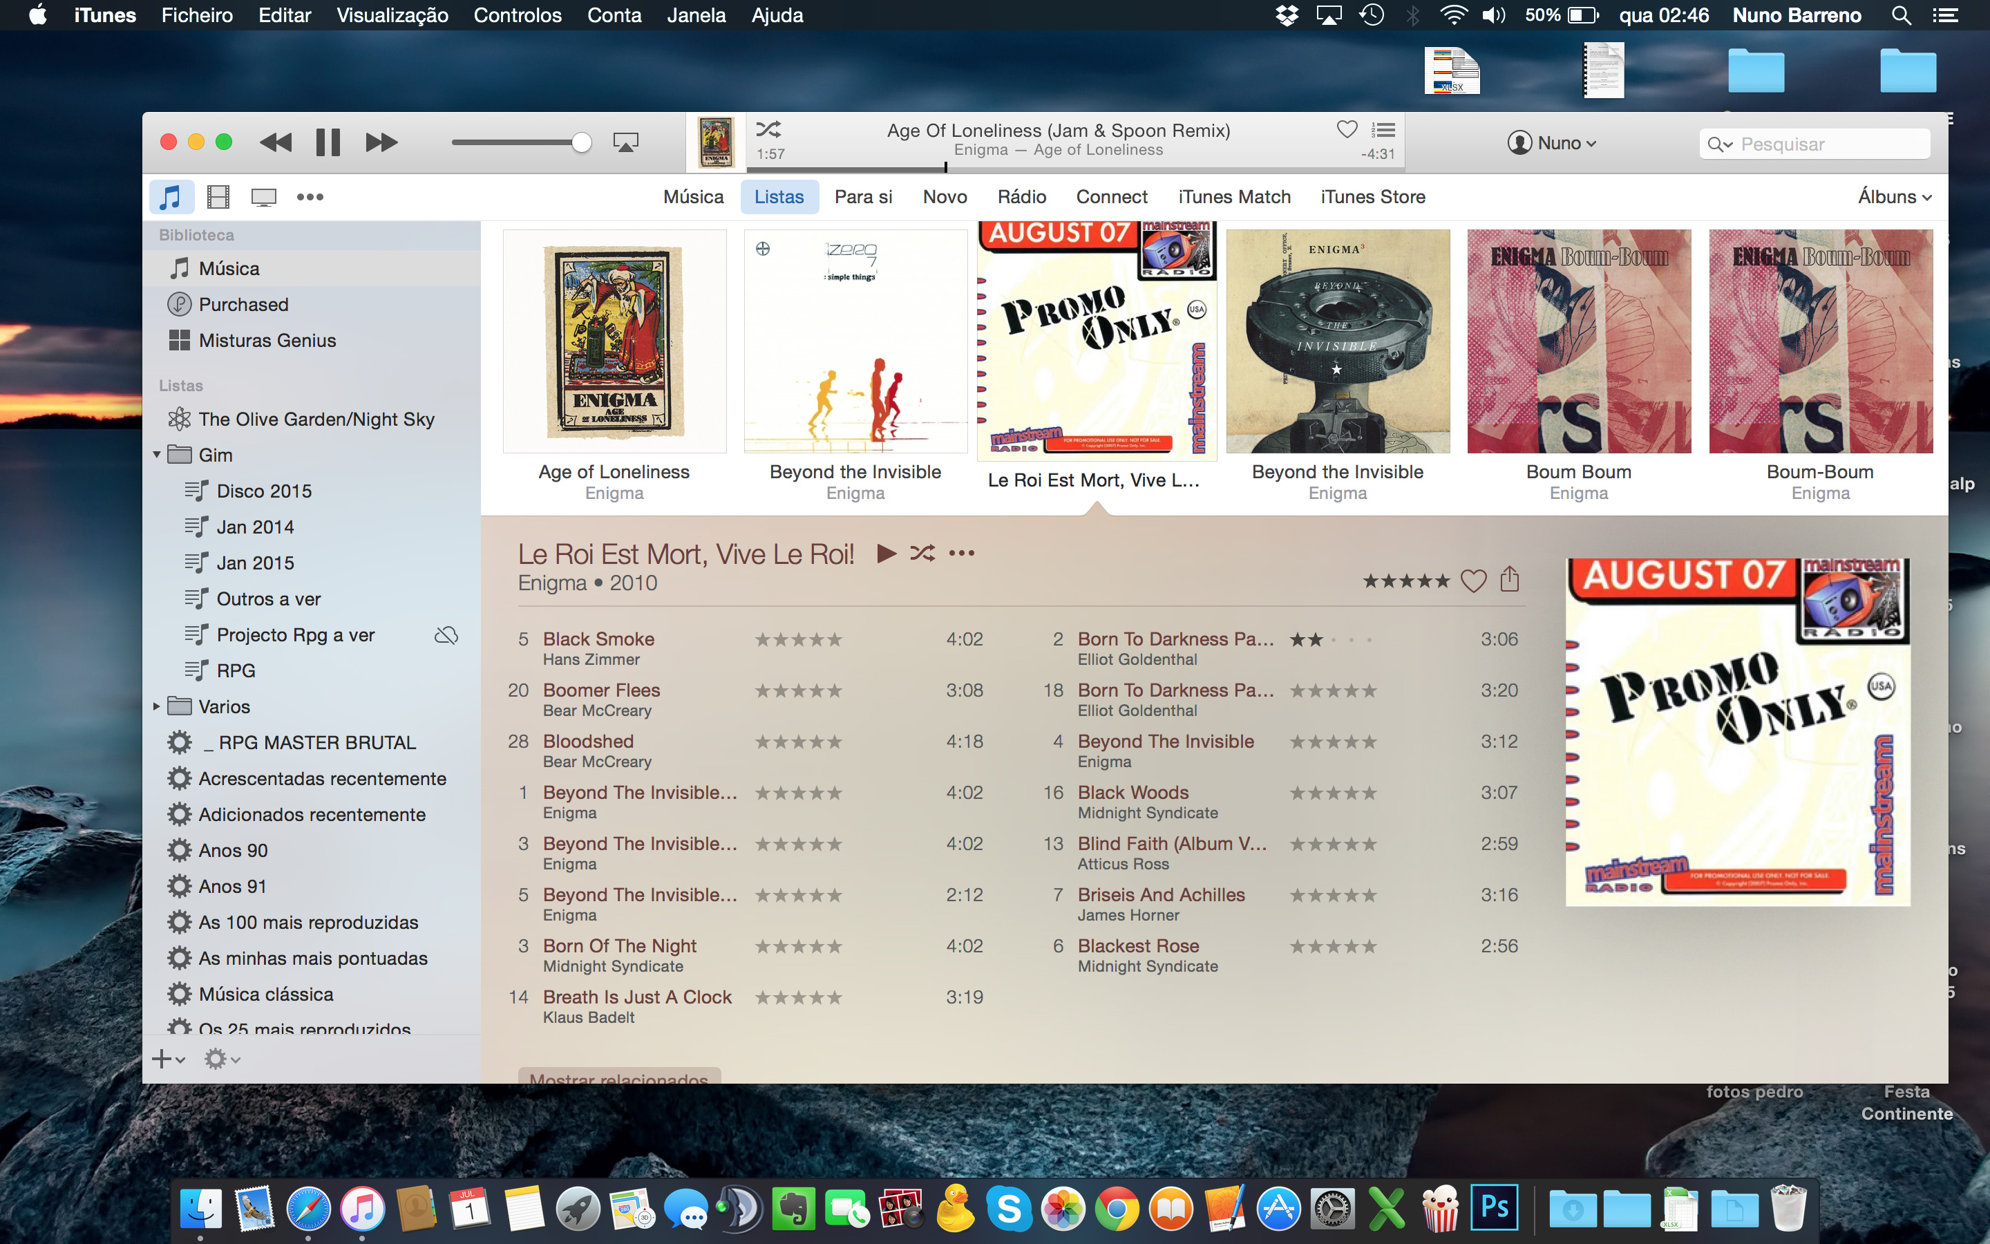Switch to Movies library icon
Viewport: 1990px width, 1244px height.
(x=218, y=197)
